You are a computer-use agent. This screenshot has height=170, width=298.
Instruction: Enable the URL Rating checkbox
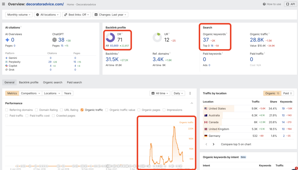click(x=61, y=110)
